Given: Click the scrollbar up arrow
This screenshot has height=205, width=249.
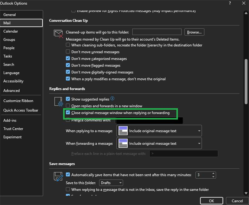Looking at the screenshot, I should [246, 13].
